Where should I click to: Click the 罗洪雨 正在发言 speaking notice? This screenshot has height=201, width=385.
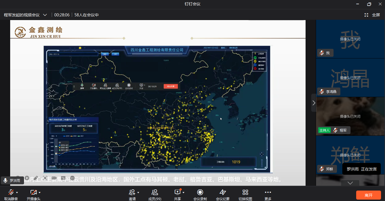(x=362, y=169)
